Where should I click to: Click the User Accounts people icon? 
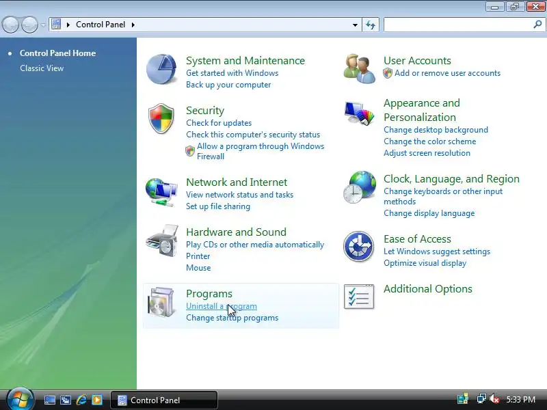point(360,68)
